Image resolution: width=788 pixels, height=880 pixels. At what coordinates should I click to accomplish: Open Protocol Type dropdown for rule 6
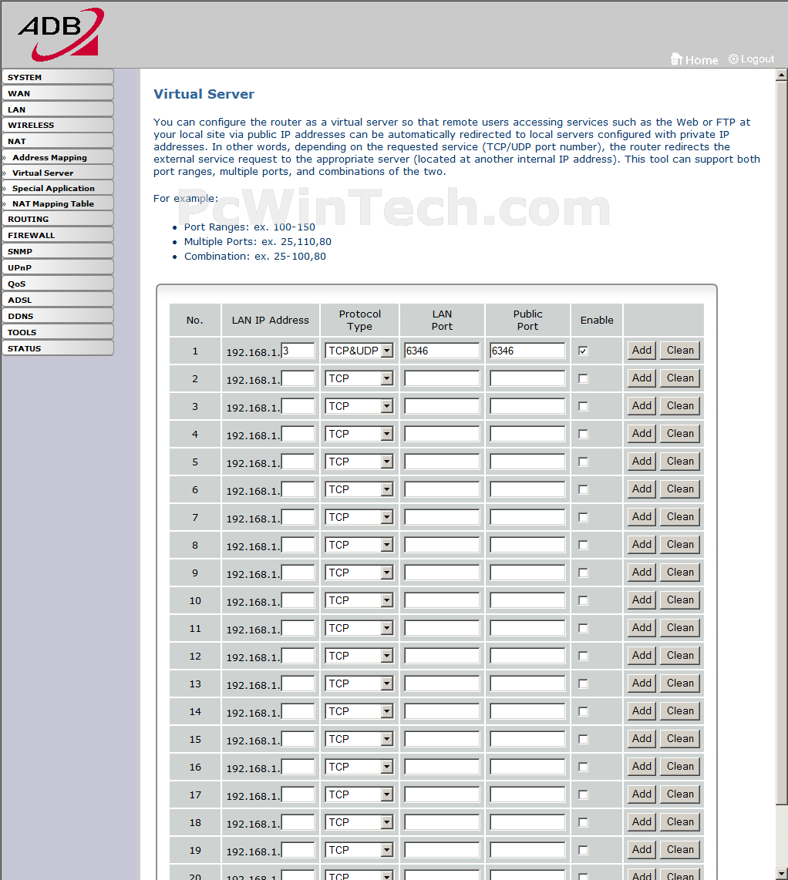point(359,489)
